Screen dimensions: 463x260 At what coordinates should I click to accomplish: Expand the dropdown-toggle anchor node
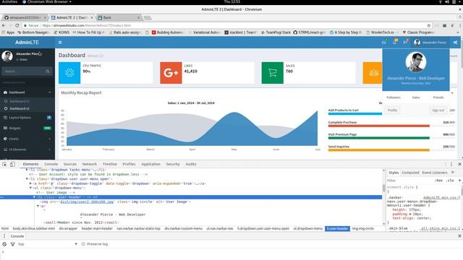pos(30,183)
